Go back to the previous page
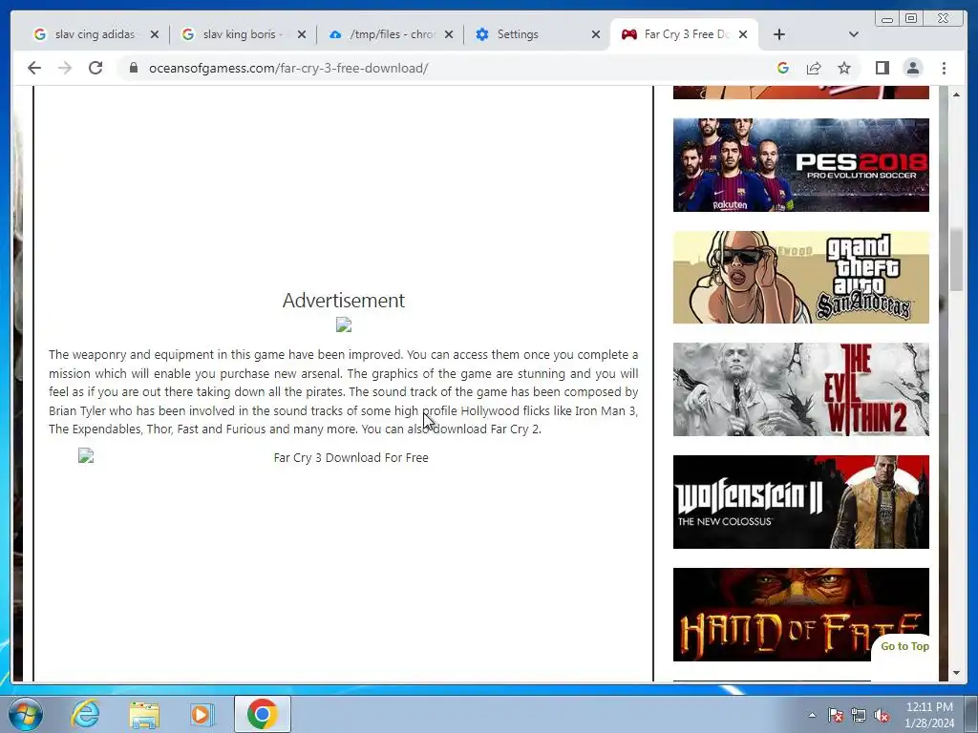Viewport: 978px width, 733px height. coord(34,68)
